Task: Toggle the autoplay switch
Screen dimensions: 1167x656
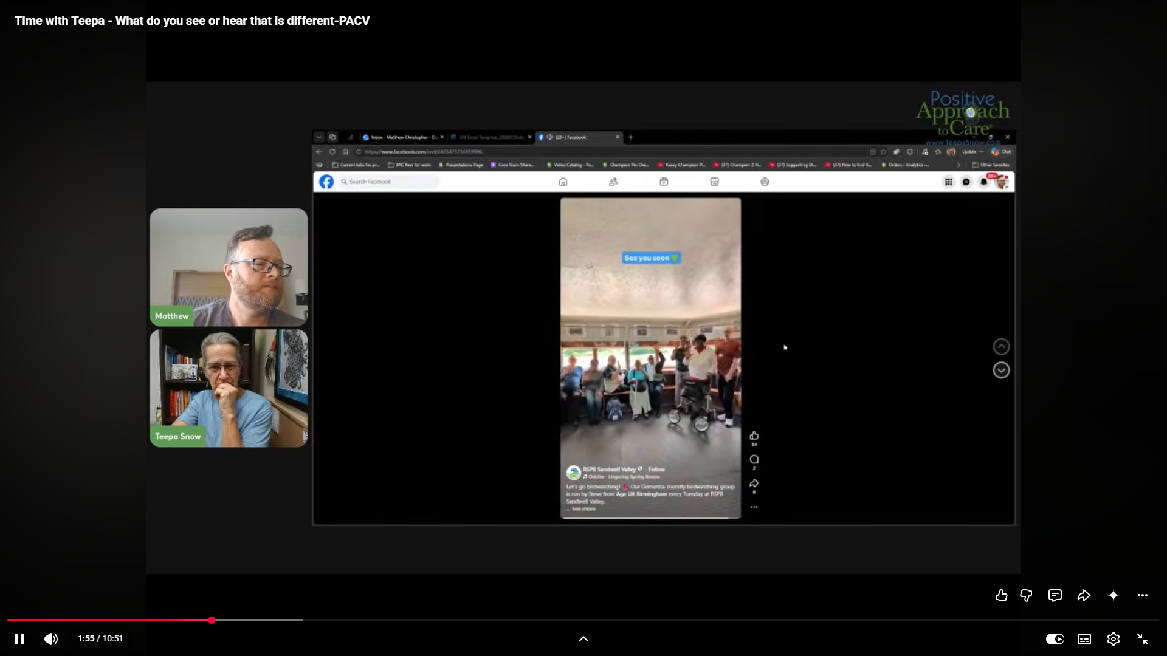Action: pyautogui.click(x=1055, y=638)
